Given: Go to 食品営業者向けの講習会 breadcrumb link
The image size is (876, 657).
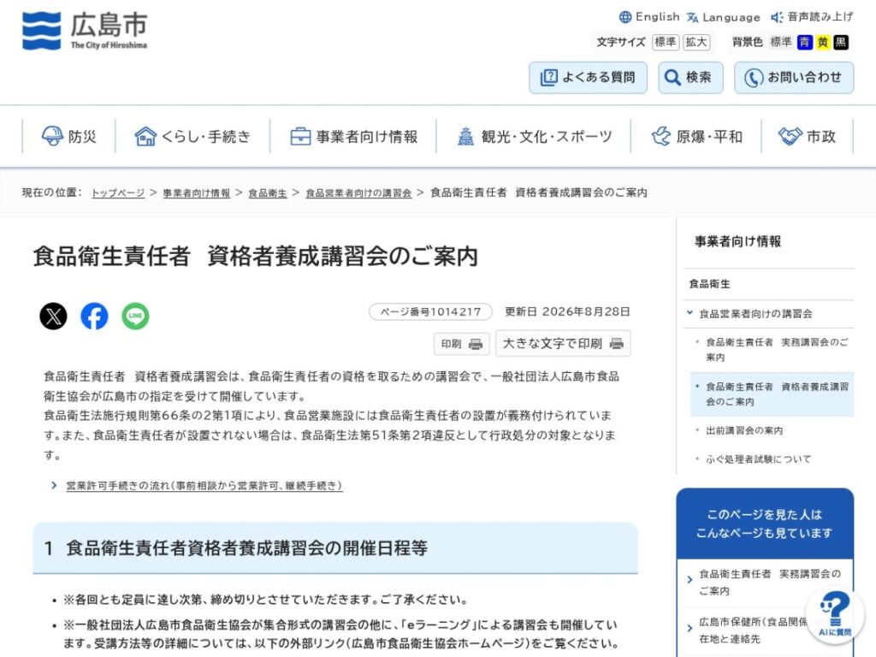Looking at the screenshot, I should [358, 192].
